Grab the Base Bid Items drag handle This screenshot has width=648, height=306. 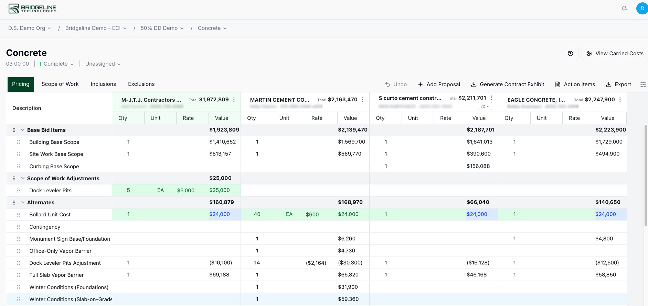click(14, 130)
